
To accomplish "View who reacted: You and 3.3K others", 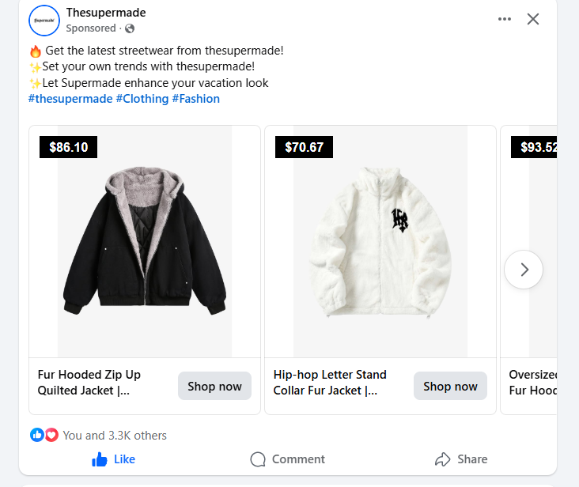I will pyautogui.click(x=115, y=436).
